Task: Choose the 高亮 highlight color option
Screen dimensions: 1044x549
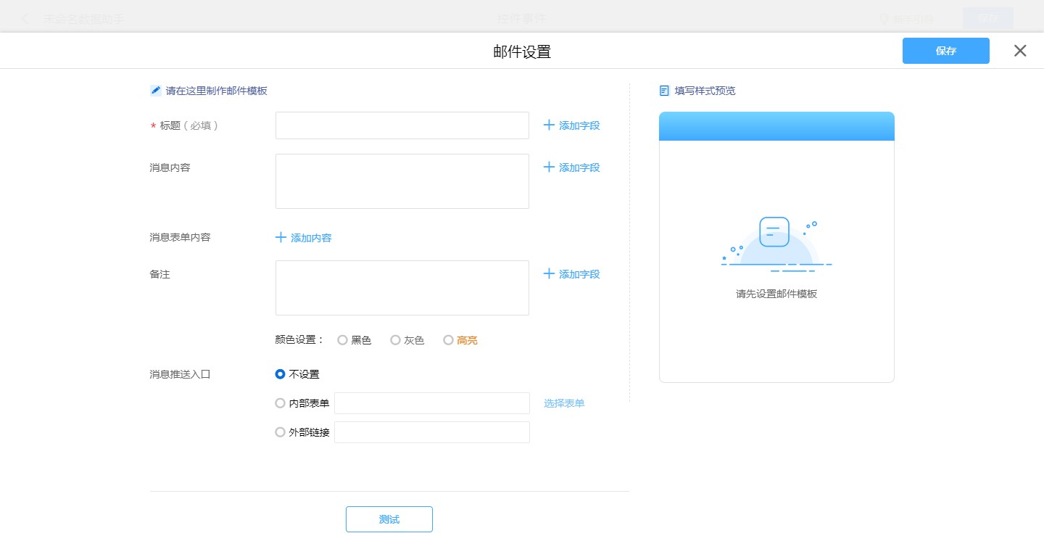Action: click(x=448, y=340)
